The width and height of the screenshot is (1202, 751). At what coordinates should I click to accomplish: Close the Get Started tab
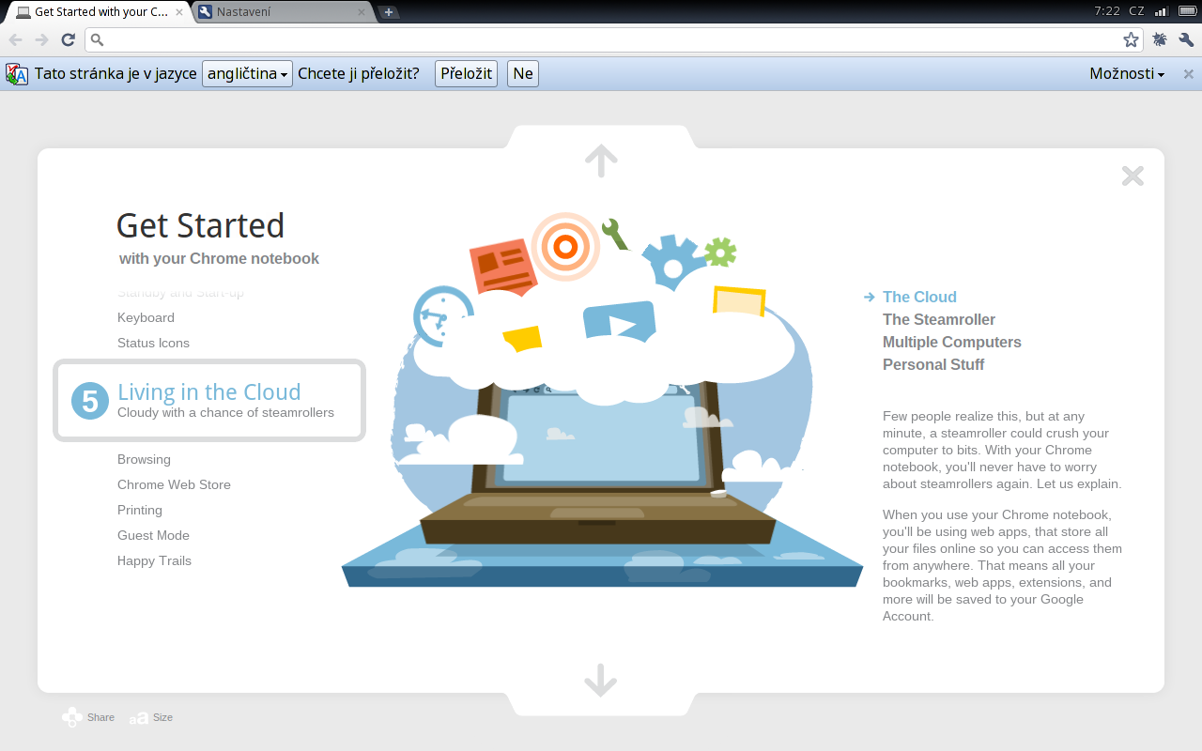tap(179, 12)
